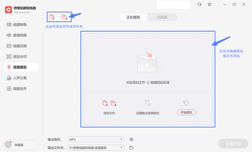The height and width of the screenshot is (152, 252).
Task: Switch to the 正在提取 tab
Action: (x=133, y=17)
